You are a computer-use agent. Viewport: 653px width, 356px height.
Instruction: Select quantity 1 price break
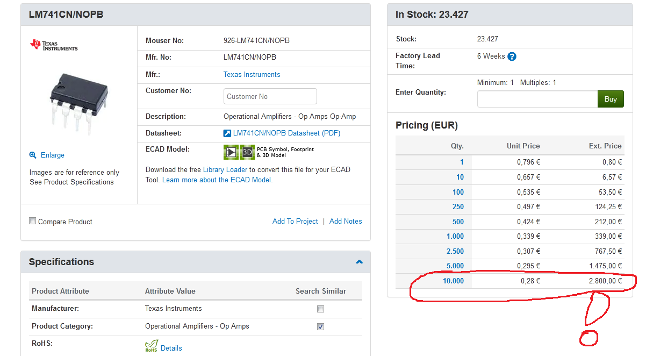tap(462, 162)
